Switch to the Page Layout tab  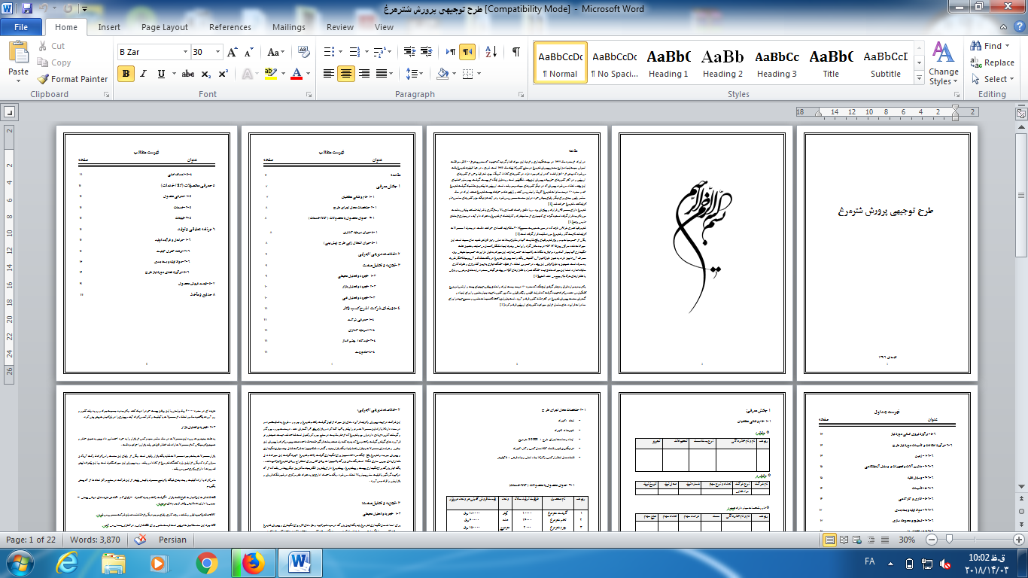pyautogui.click(x=165, y=27)
